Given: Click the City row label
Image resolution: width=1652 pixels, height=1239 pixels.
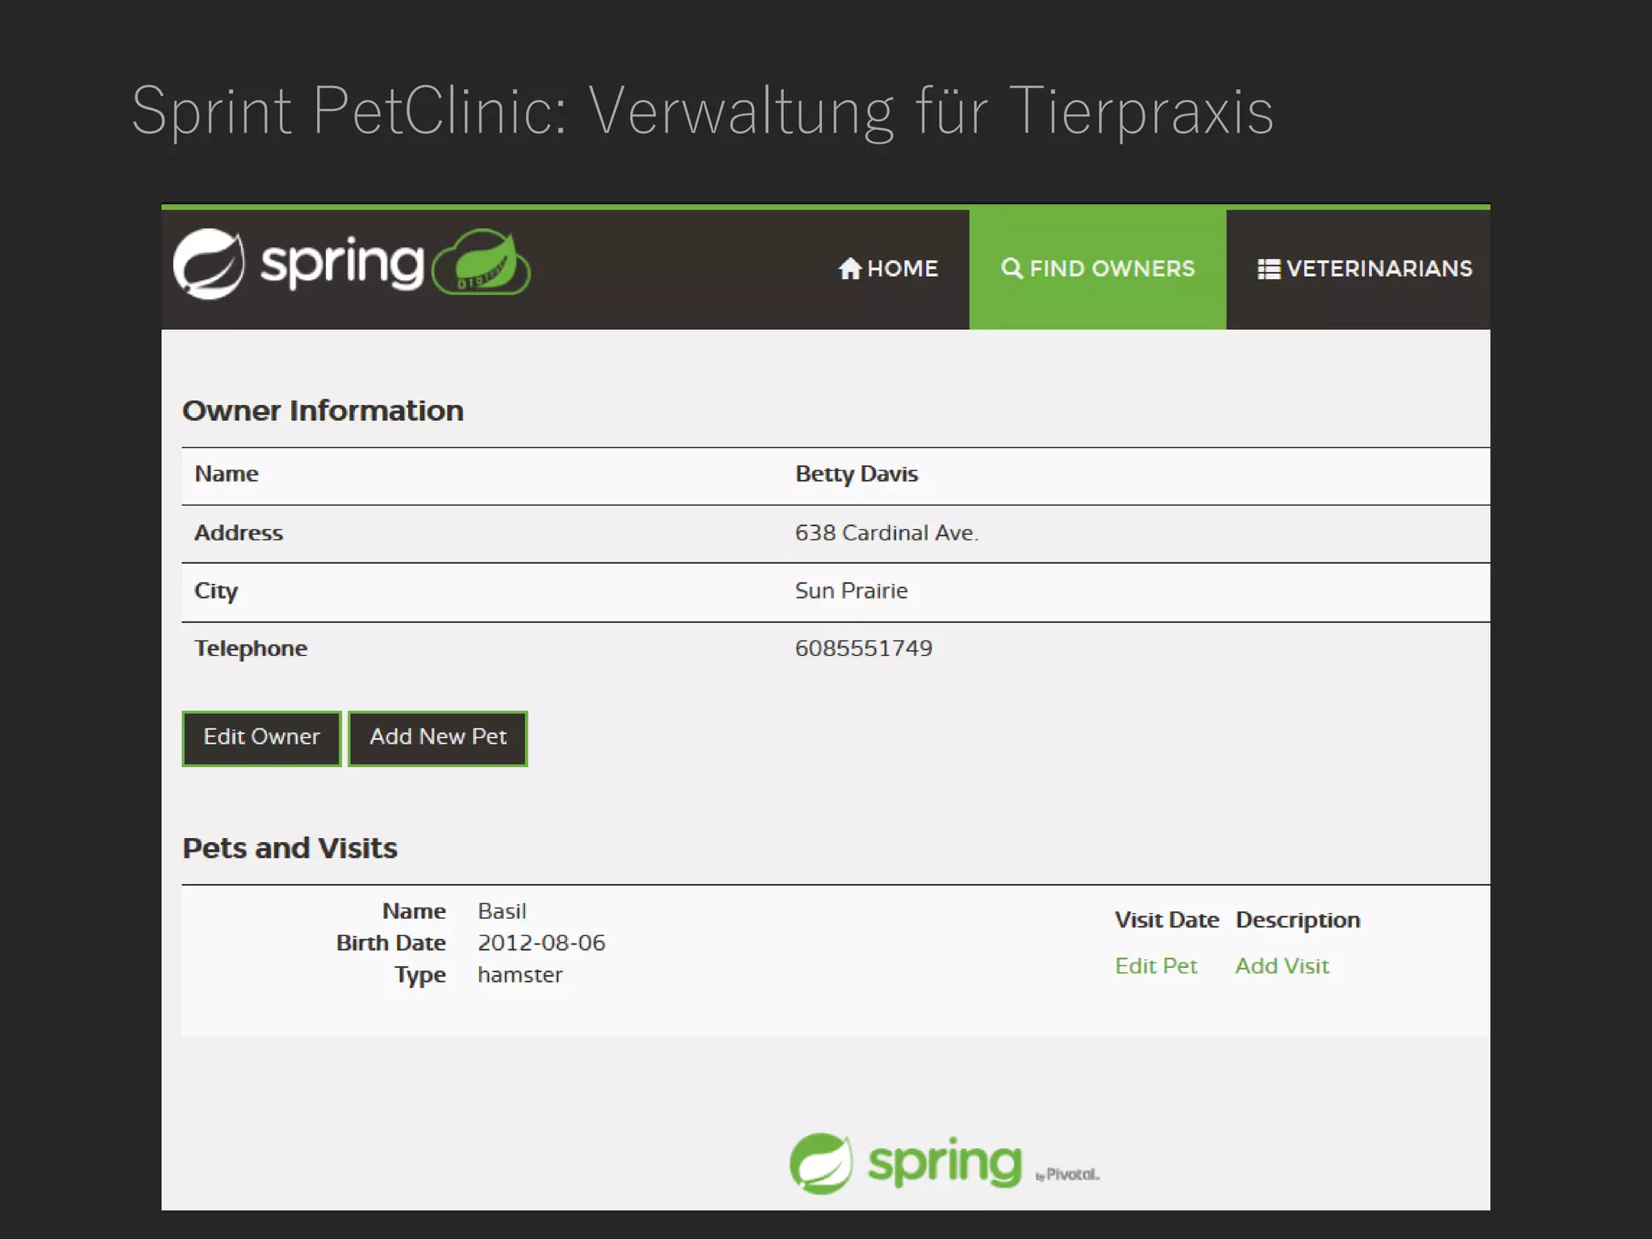Looking at the screenshot, I should click(x=216, y=591).
